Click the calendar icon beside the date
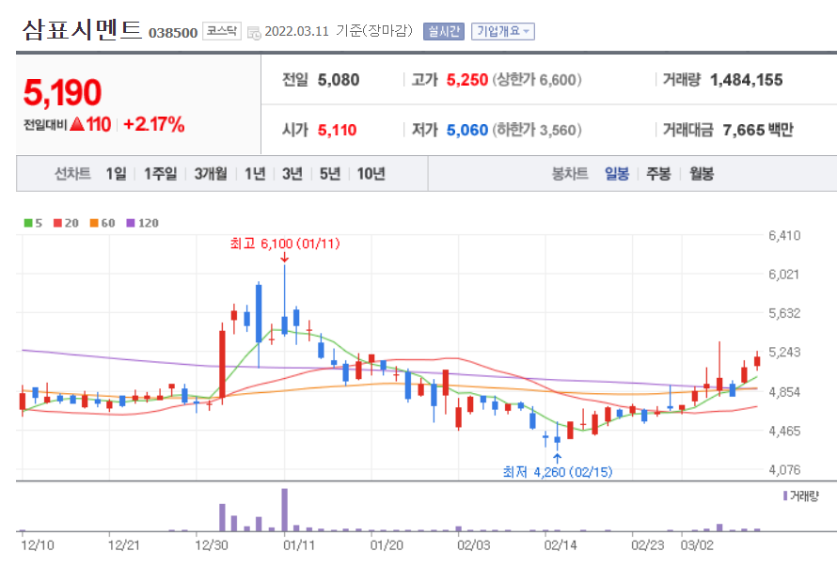Image resolution: width=837 pixels, height=567 pixels. (254, 33)
